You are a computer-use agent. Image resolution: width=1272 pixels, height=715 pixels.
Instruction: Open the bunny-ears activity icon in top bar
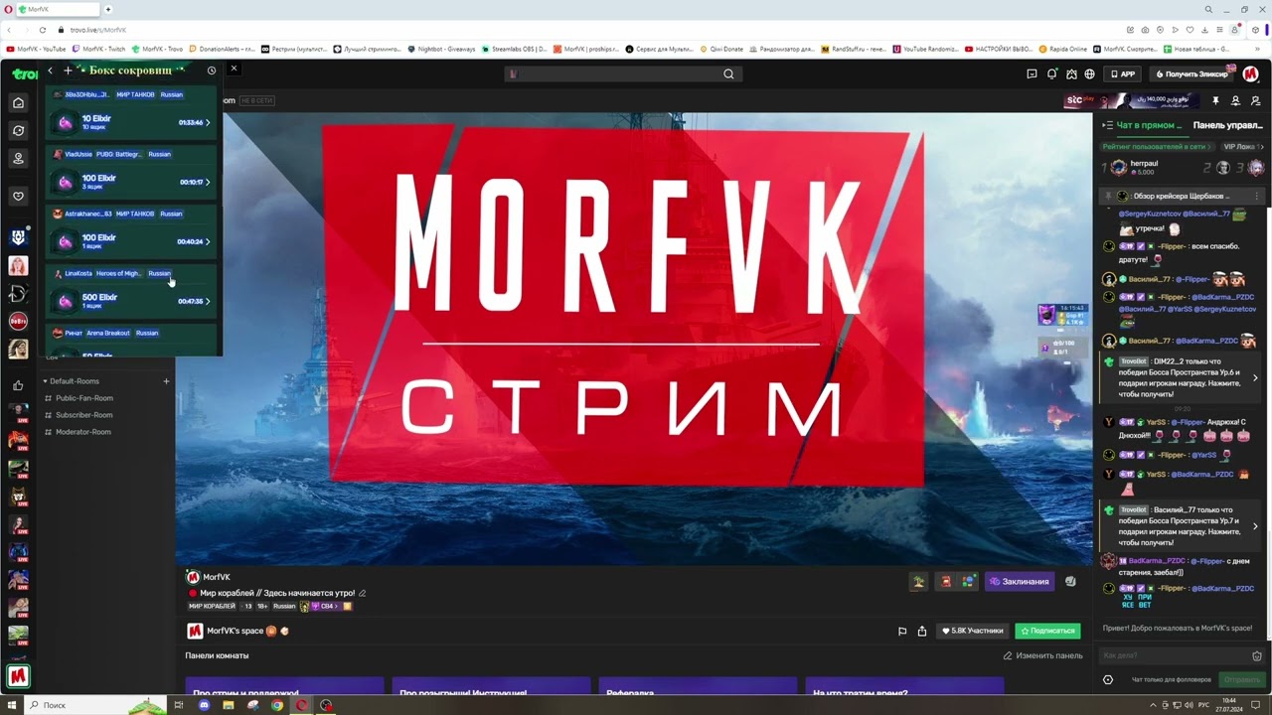pos(1071,73)
